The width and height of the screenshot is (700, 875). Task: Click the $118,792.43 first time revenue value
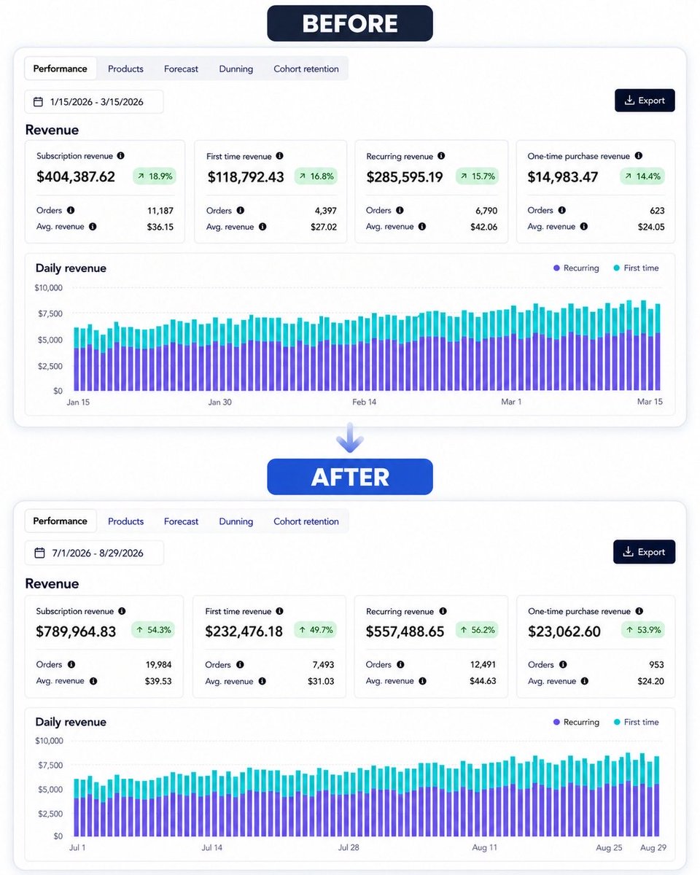click(246, 176)
